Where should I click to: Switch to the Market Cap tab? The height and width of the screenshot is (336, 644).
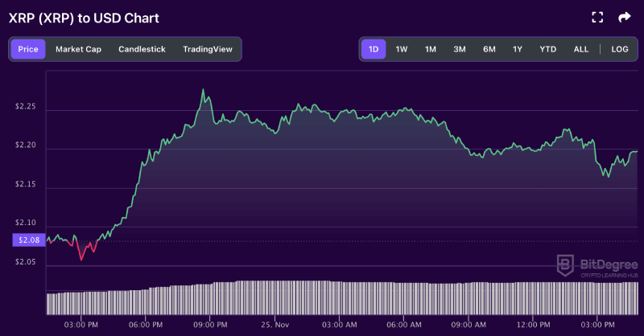pos(78,49)
